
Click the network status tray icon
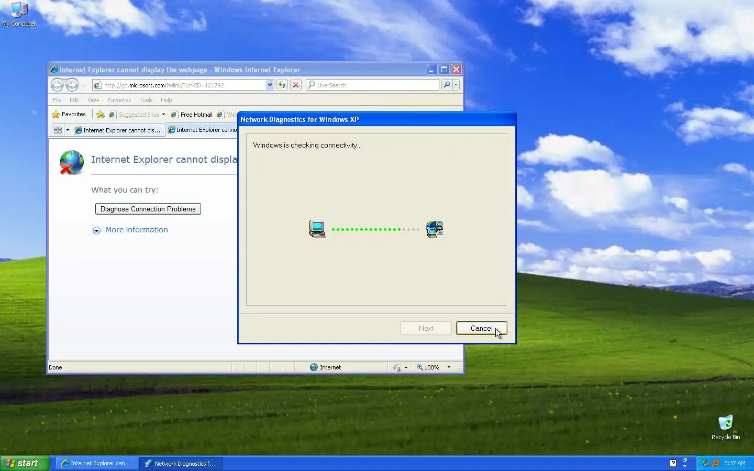pyautogui.click(x=705, y=463)
